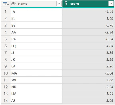Click the name cell 'KL'

[x=36, y=18]
